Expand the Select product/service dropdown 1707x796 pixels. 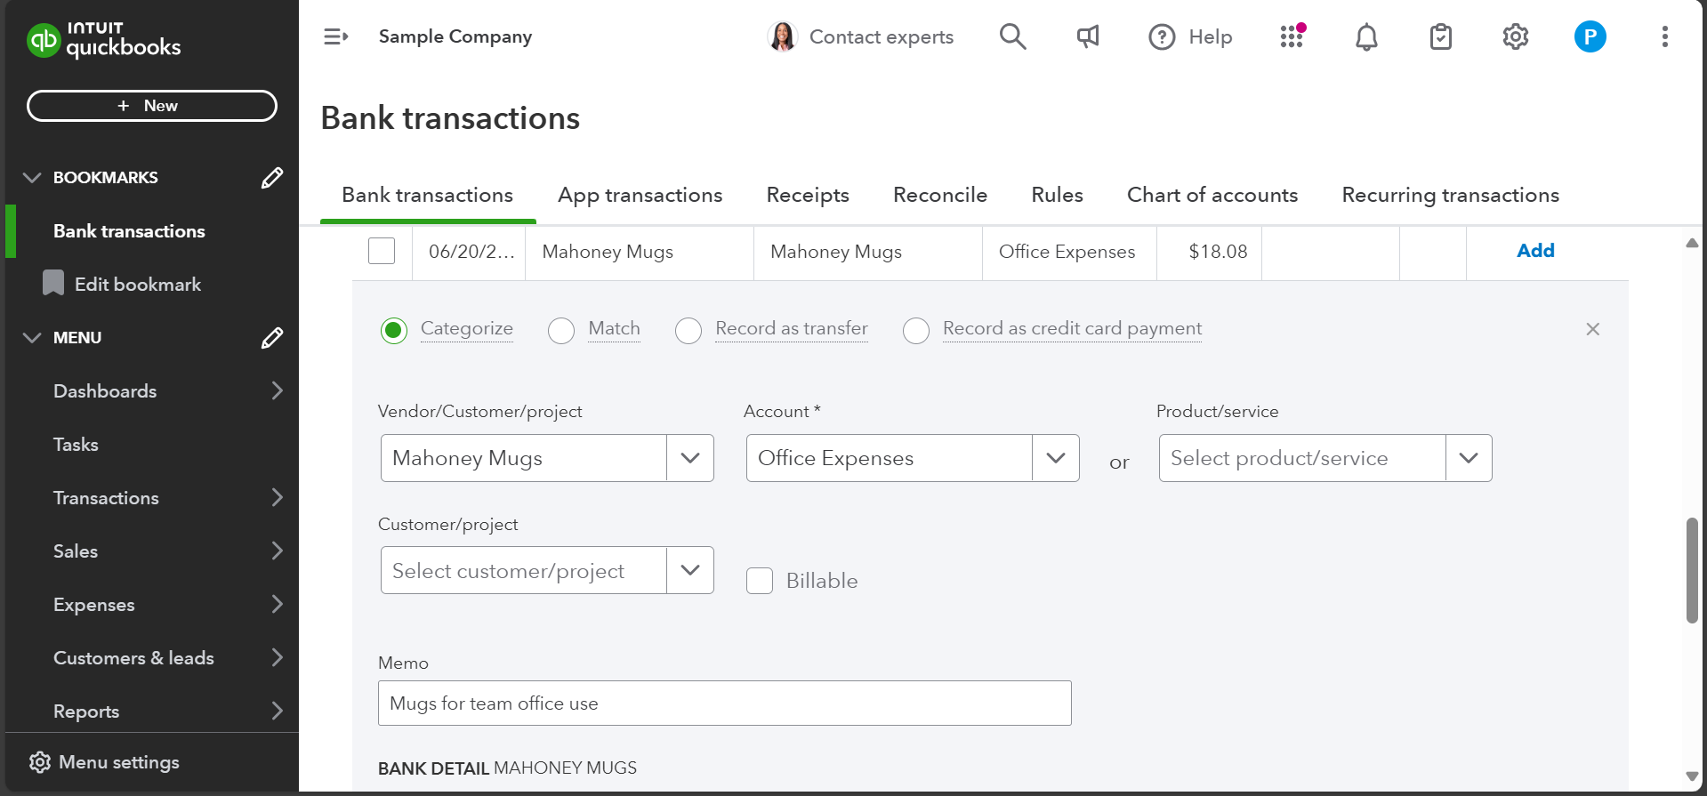(x=1468, y=458)
